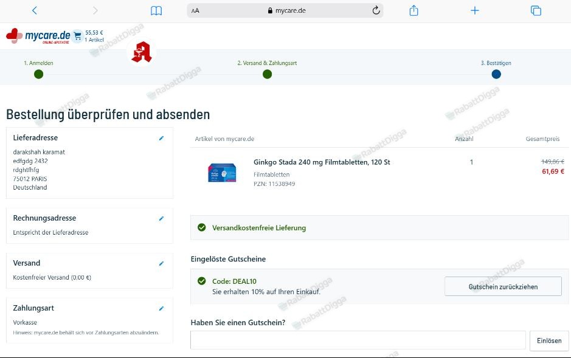
Task: Click the red pharmacy A emblem
Action: (142, 52)
